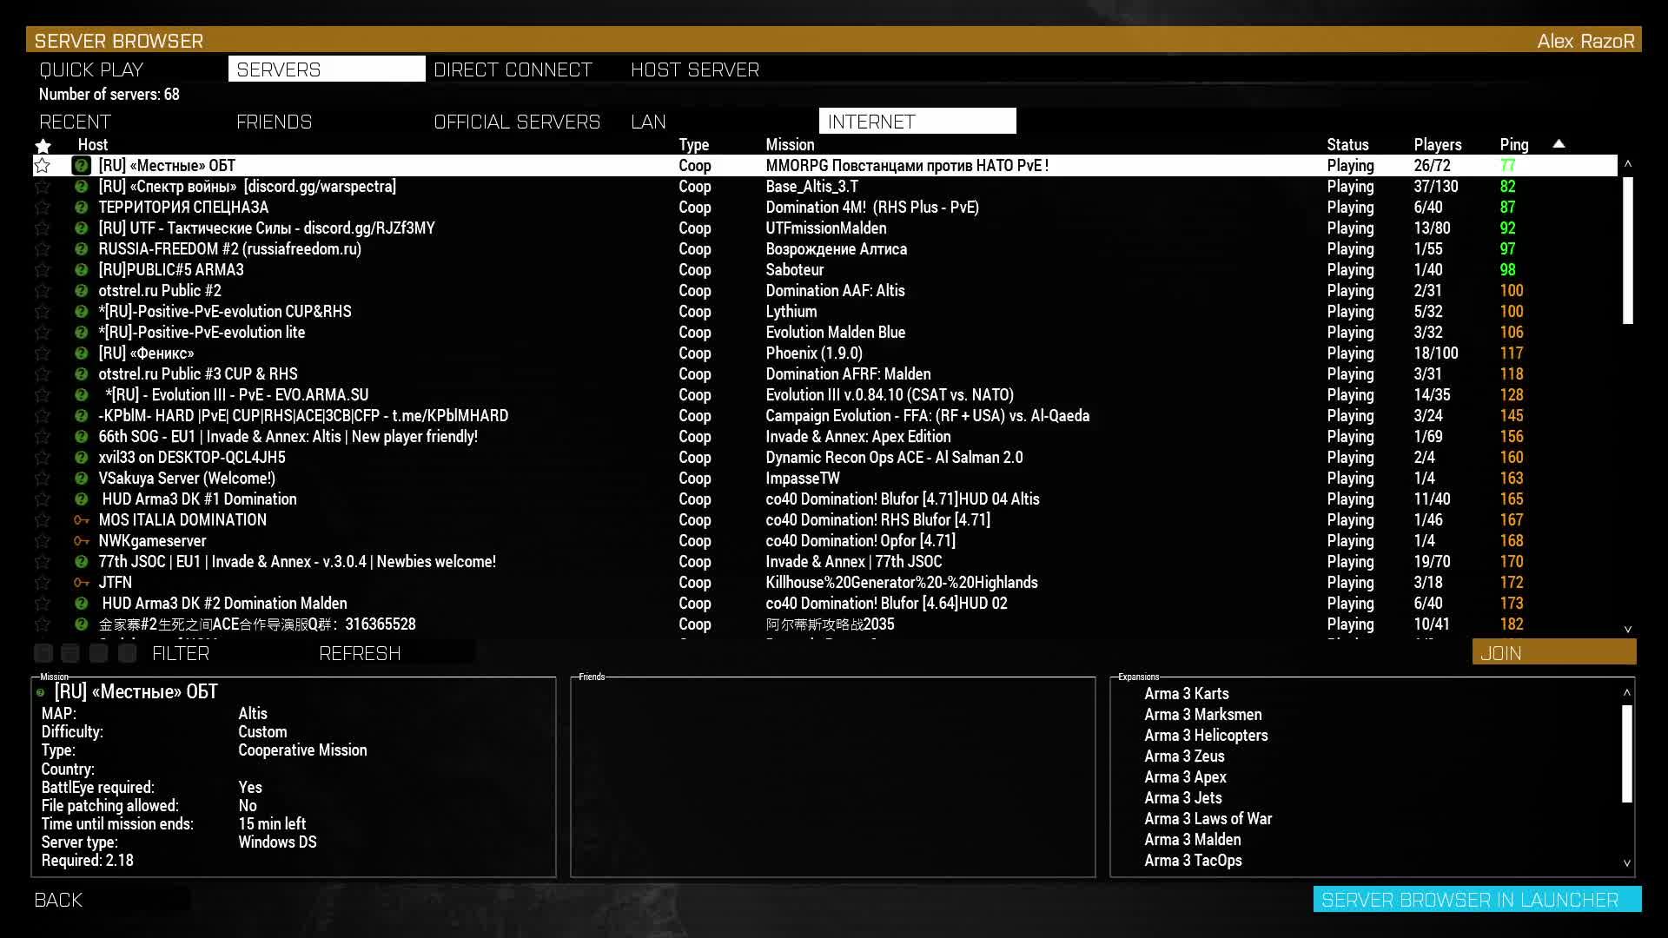Click status icon of 77th JSOC EU1
Image resolution: width=1668 pixels, height=938 pixels.
pyautogui.click(x=81, y=562)
